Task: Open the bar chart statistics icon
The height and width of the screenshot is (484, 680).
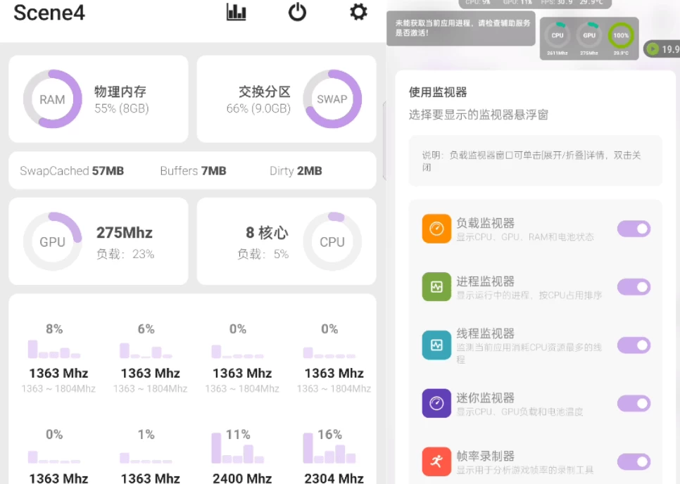Action: pyautogui.click(x=236, y=12)
